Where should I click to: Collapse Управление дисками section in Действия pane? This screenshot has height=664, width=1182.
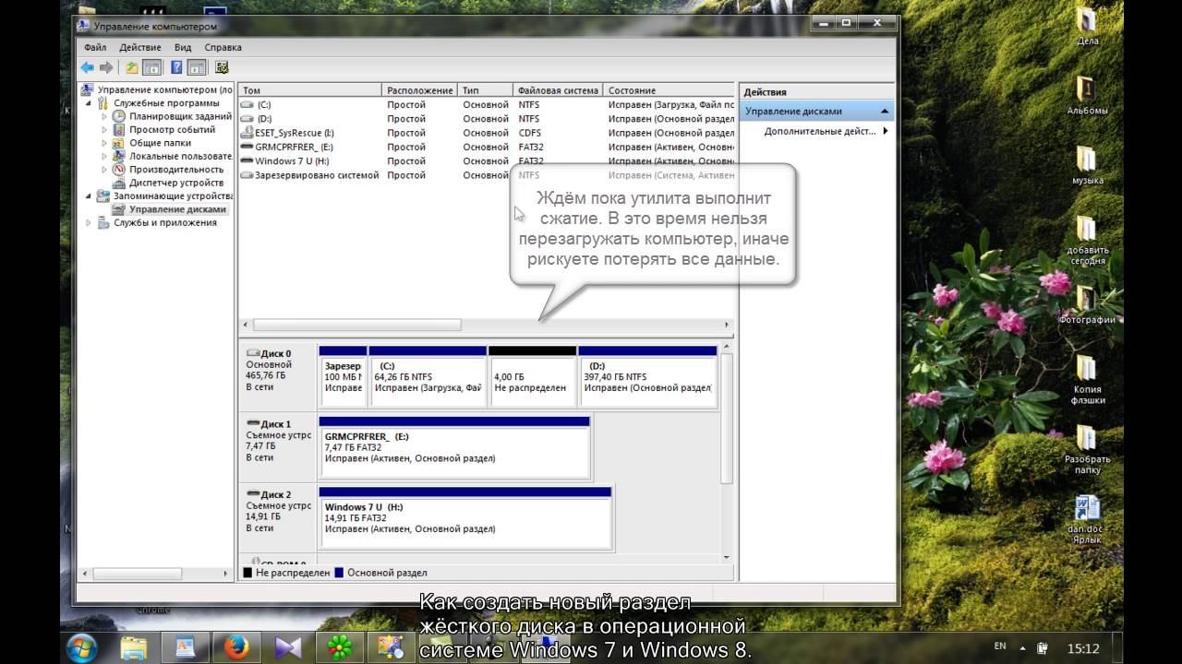click(885, 111)
